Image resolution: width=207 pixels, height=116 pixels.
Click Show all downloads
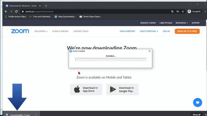coord(196,115)
